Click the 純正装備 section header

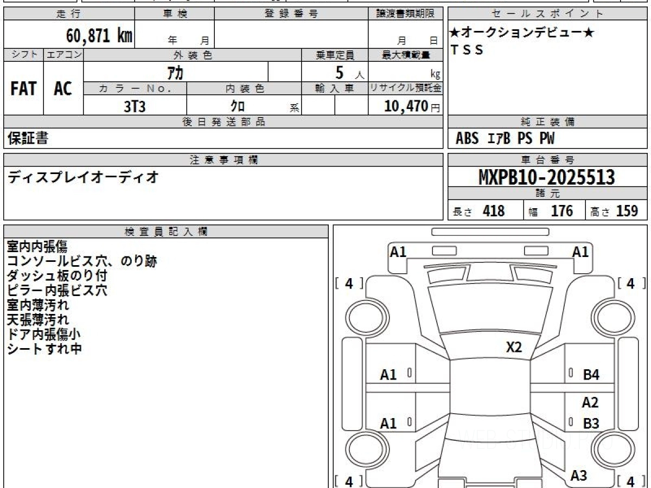point(548,122)
